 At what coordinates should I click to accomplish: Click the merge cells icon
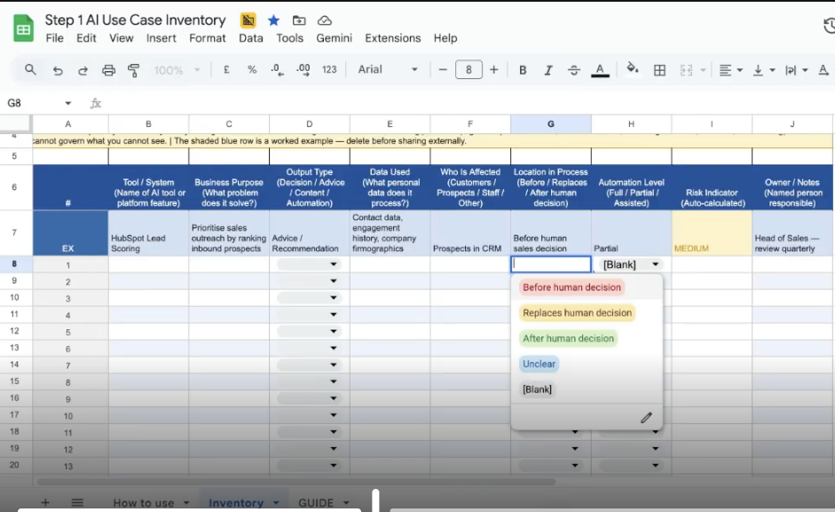pos(686,70)
